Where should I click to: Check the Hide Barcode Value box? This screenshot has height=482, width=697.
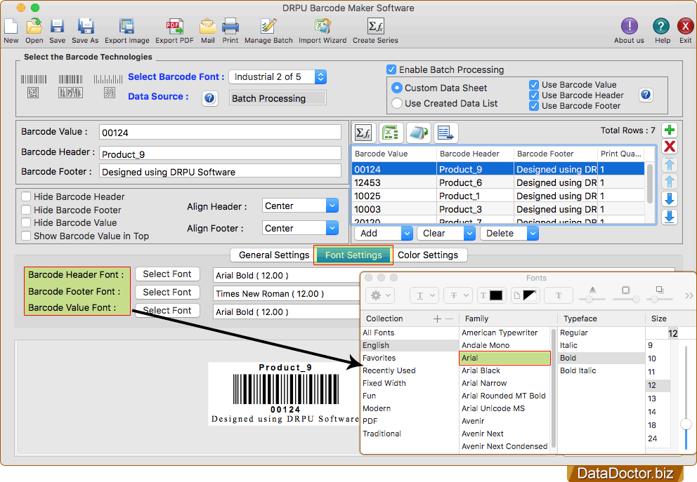pyautogui.click(x=26, y=223)
